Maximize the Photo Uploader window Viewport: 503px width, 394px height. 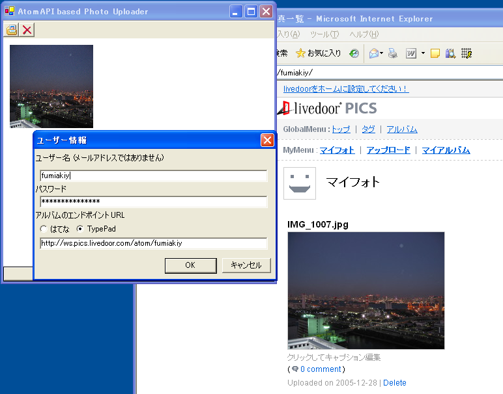pos(251,12)
